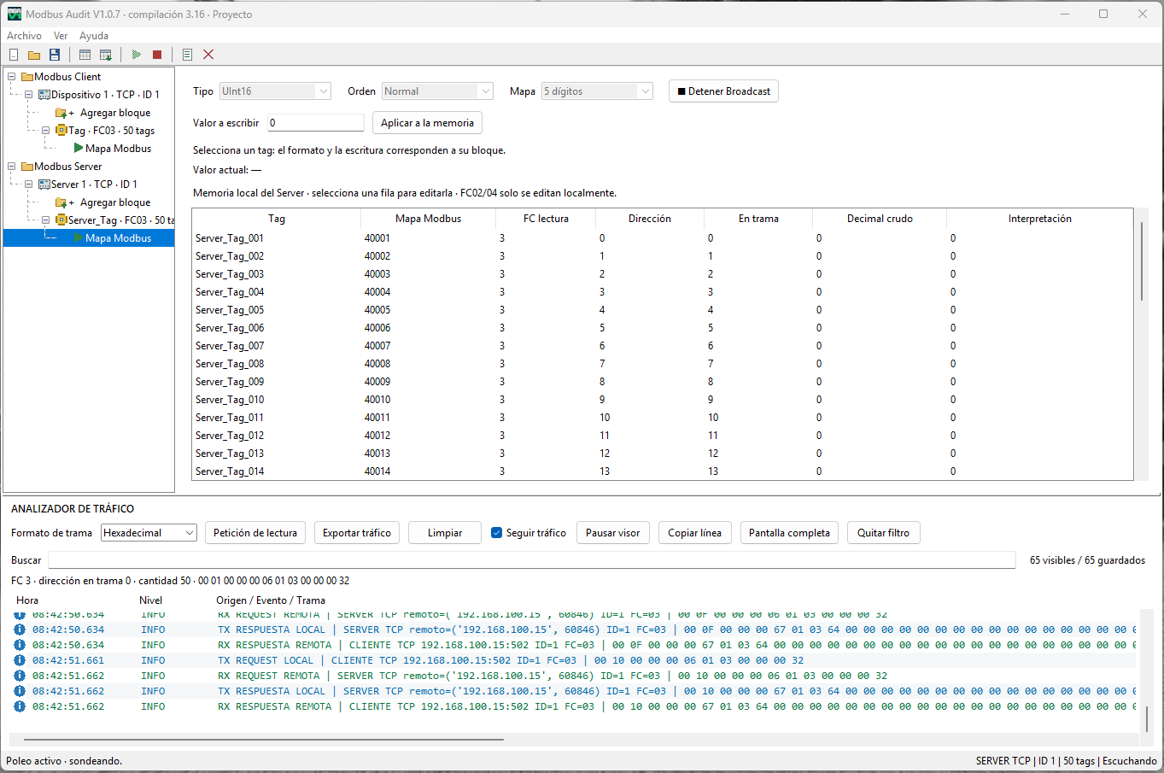
Task: Click the Tag FC03 block icon
Action: coord(61,131)
